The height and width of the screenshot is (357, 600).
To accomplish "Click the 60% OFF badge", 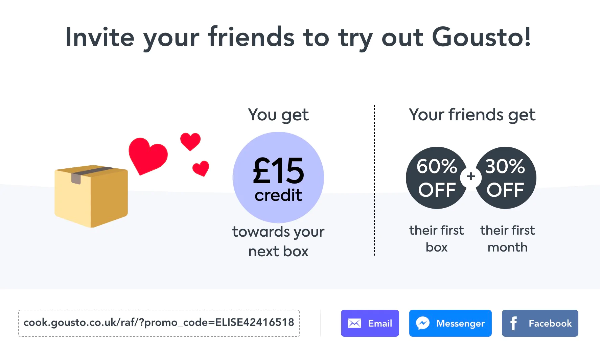I will tap(436, 177).
